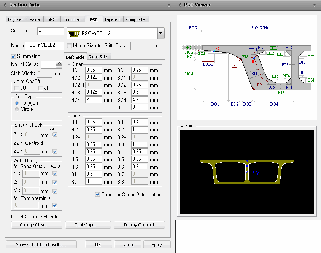Switch to the Combined tab
The image size is (321, 253).
click(72, 19)
